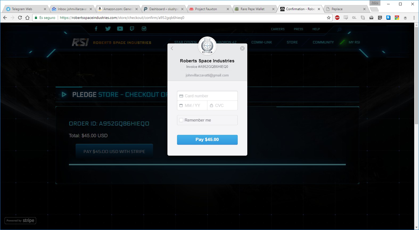This screenshot has width=419, height=230.
Task: Click the GL extension icon
Action: (354, 18)
